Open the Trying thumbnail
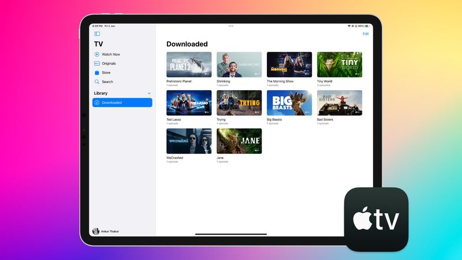This screenshot has height=260, width=462. point(239,103)
